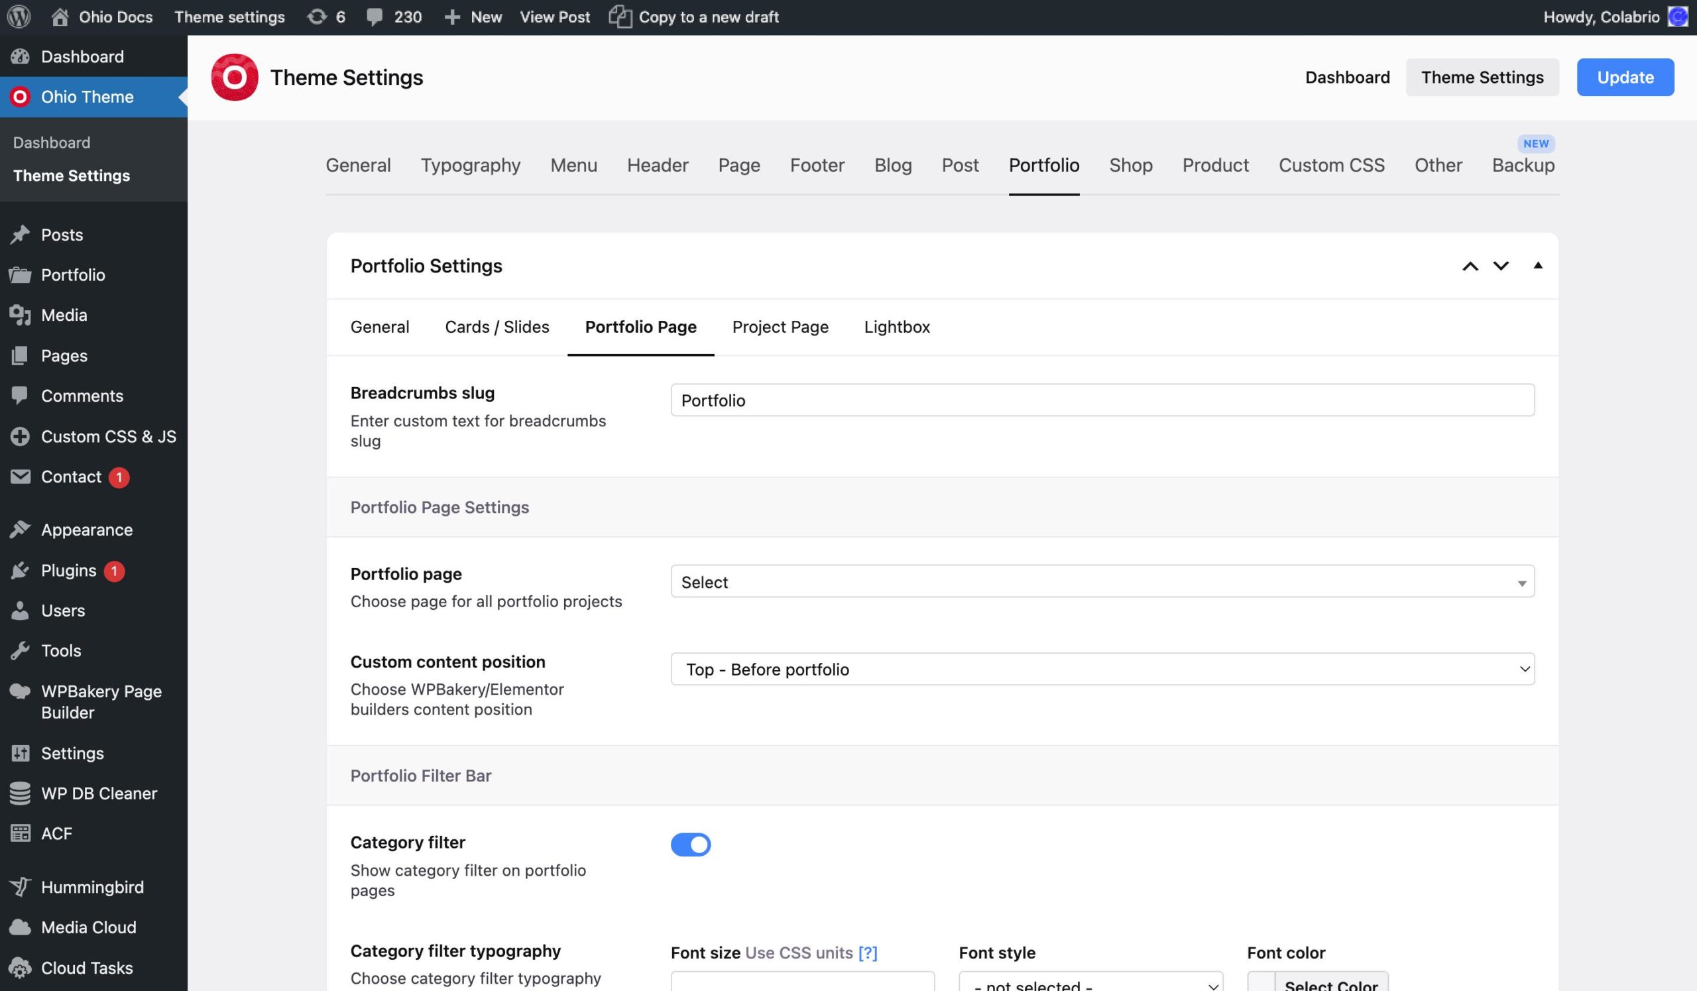This screenshot has width=1697, height=991.
Task: Click the Contact envelope icon
Action: tap(20, 477)
